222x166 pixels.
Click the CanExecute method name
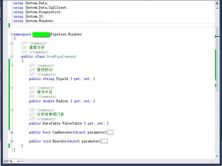tap(62, 132)
